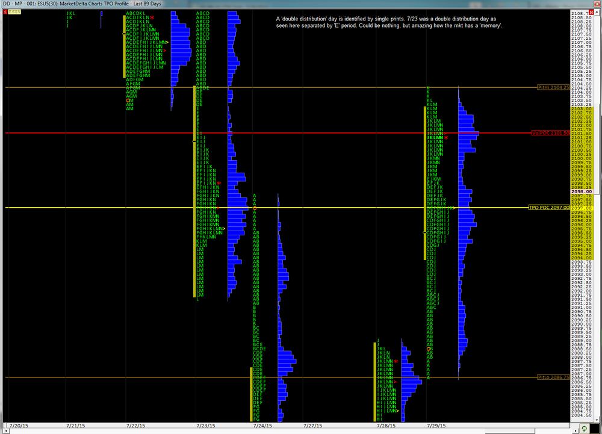The image size is (602, 434).
Task: Click the horizontal scrollbar left arrow
Action: [x=6, y=431]
